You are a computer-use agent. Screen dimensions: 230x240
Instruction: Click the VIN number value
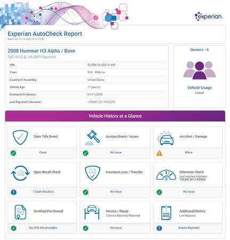click(x=101, y=65)
